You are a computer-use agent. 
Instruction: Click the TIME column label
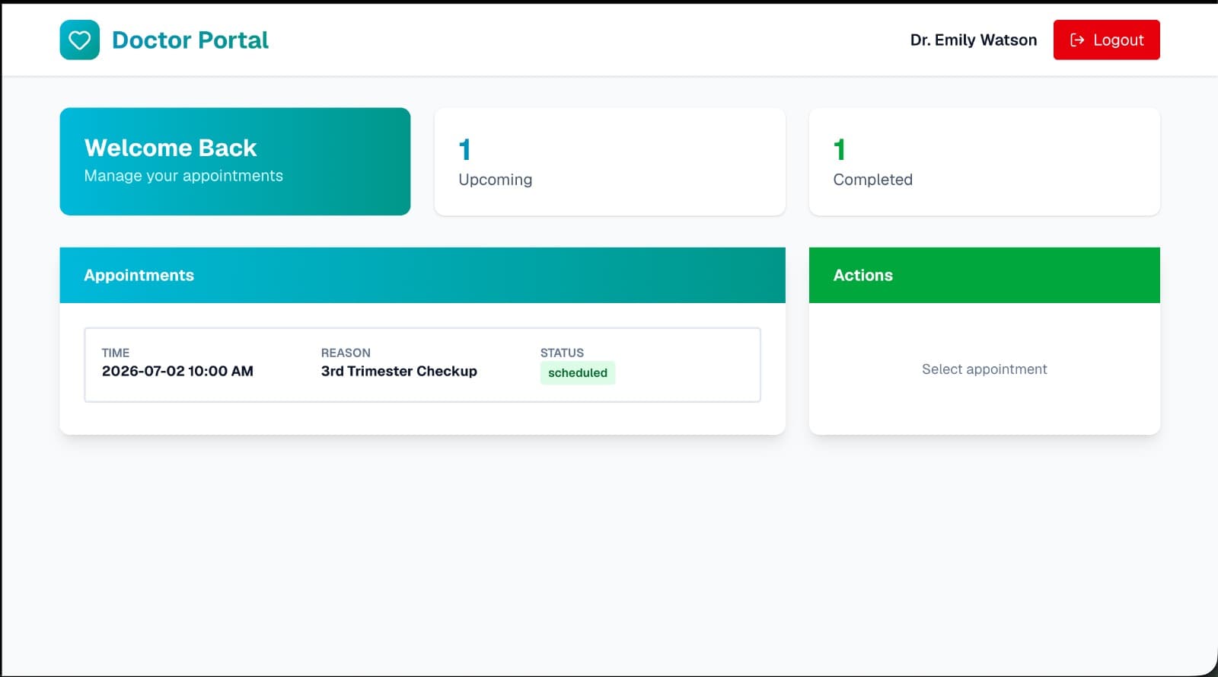coord(116,353)
